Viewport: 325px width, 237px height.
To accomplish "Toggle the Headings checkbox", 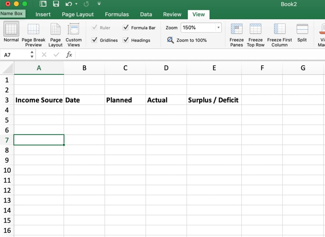I will (126, 40).
